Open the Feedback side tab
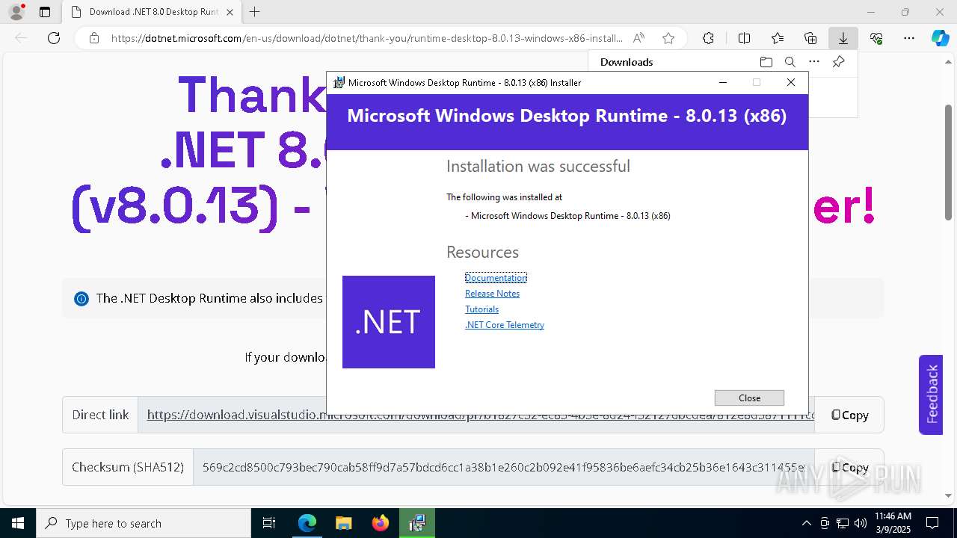The height and width of the screenshot is (538, 957). point(932,395)
